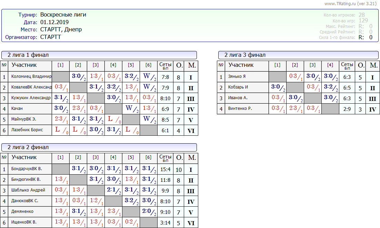Click player Коломиец Владимир
The width and height of the screenshot is (380, 228).
pyautogui.click(x=31, y=77)
